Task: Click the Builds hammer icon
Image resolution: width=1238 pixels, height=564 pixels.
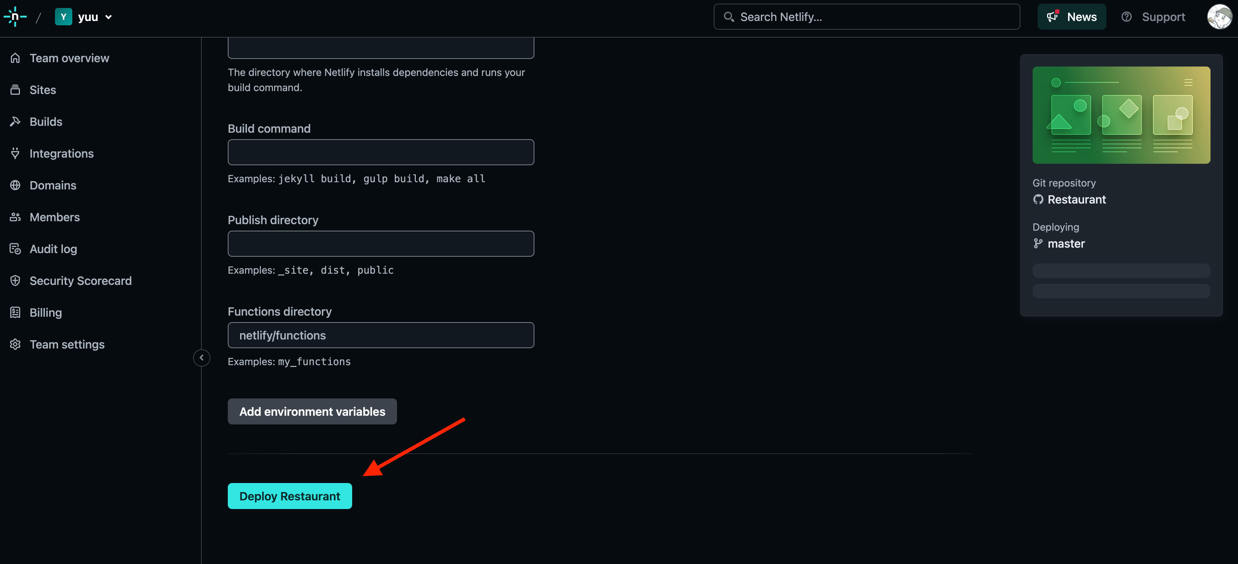Action: (16, 121)
